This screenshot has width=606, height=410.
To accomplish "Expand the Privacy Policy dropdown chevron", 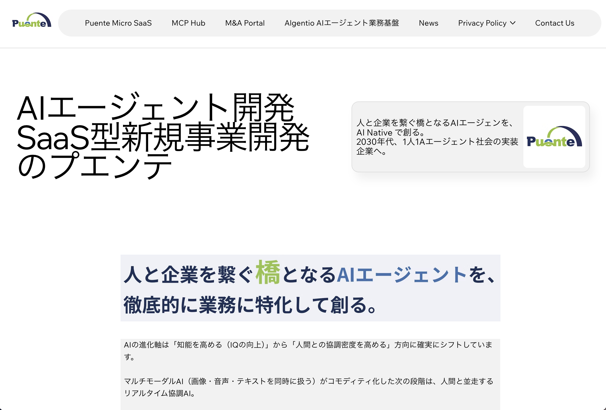I will [x=513, y=23].
